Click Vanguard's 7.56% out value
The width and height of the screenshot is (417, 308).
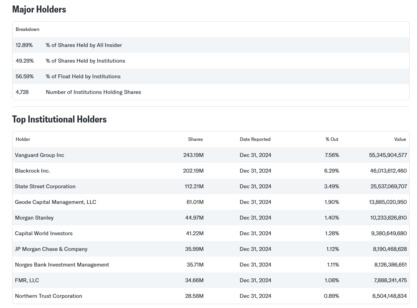[332, 155]
